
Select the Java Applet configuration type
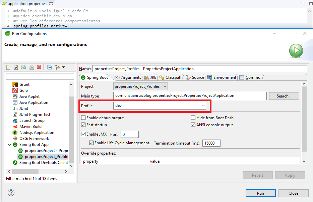pos(26,96)
